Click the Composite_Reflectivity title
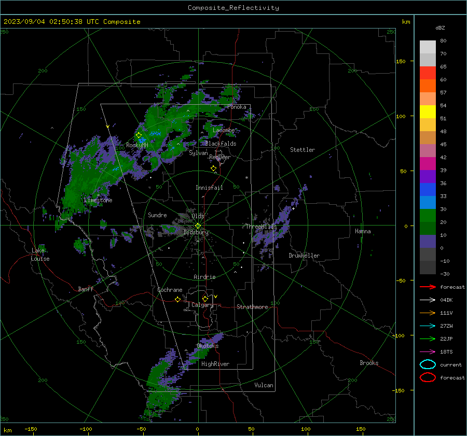The height and width of the screenshot is (436, 467). 233,8
